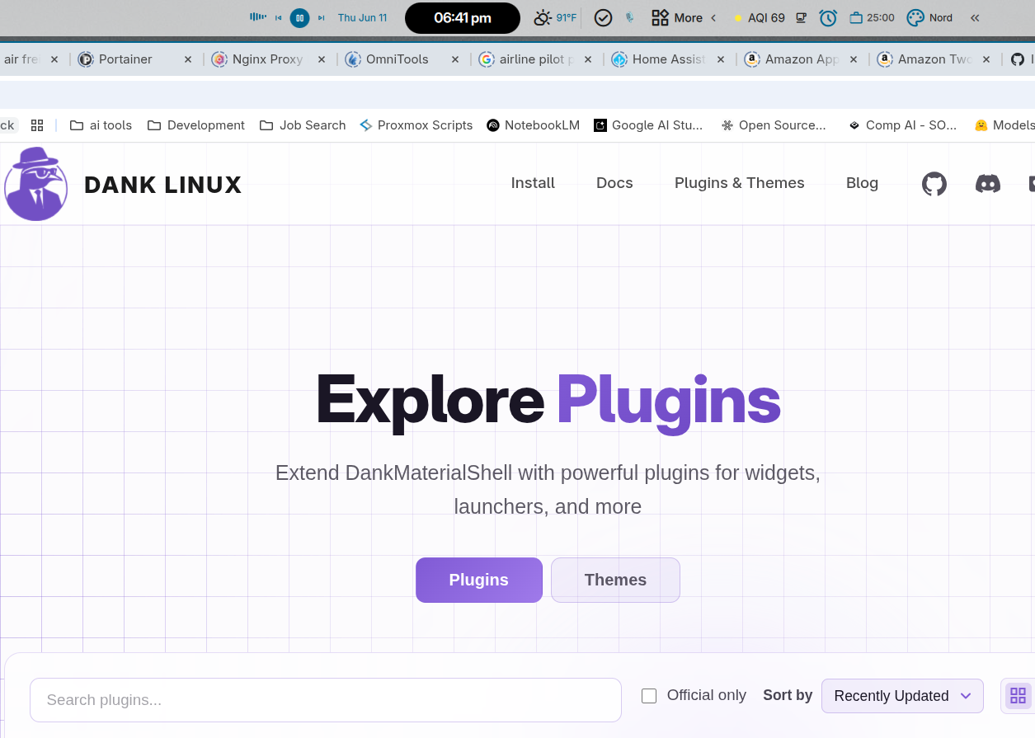The width and height of the screenshot is (1035, 738).
Task: Open the Models bookmark with emoji icon
Action: click(1004, 125)
